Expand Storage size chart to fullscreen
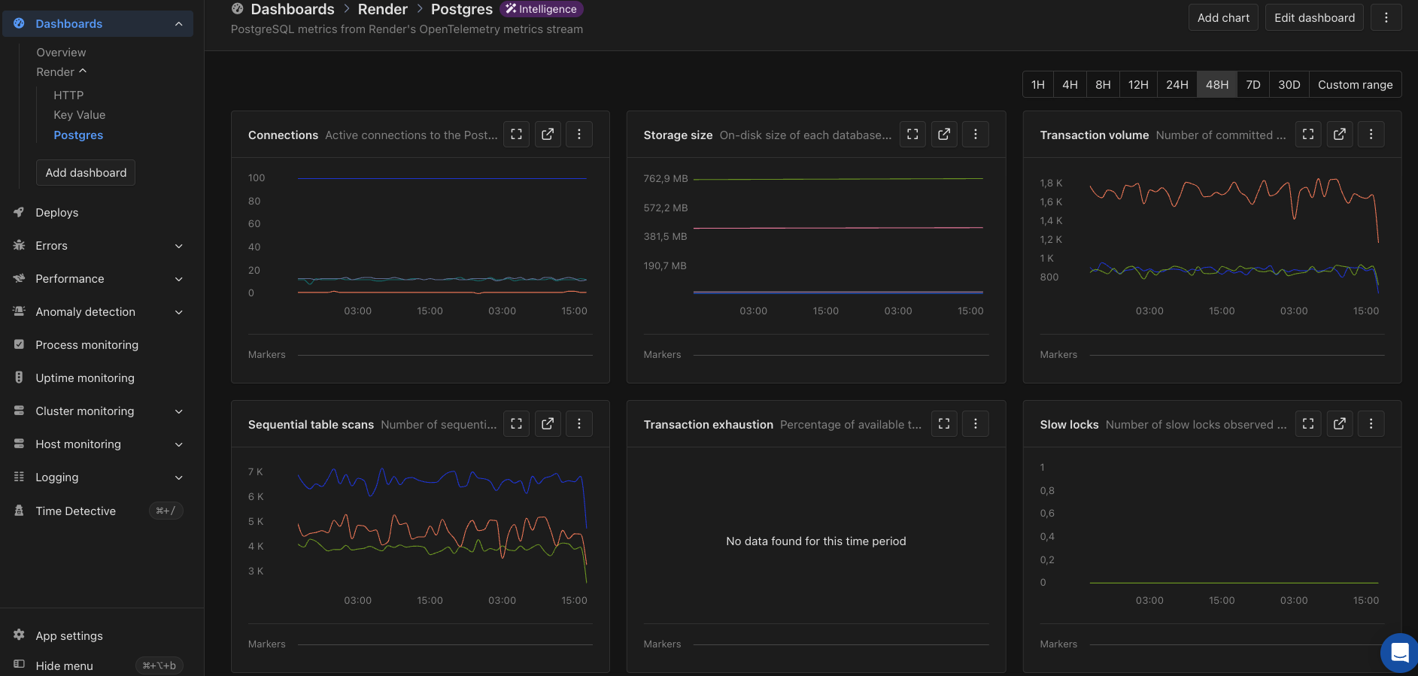Image resolution: width=1418 pixels, height=676 pixels. 912,135
